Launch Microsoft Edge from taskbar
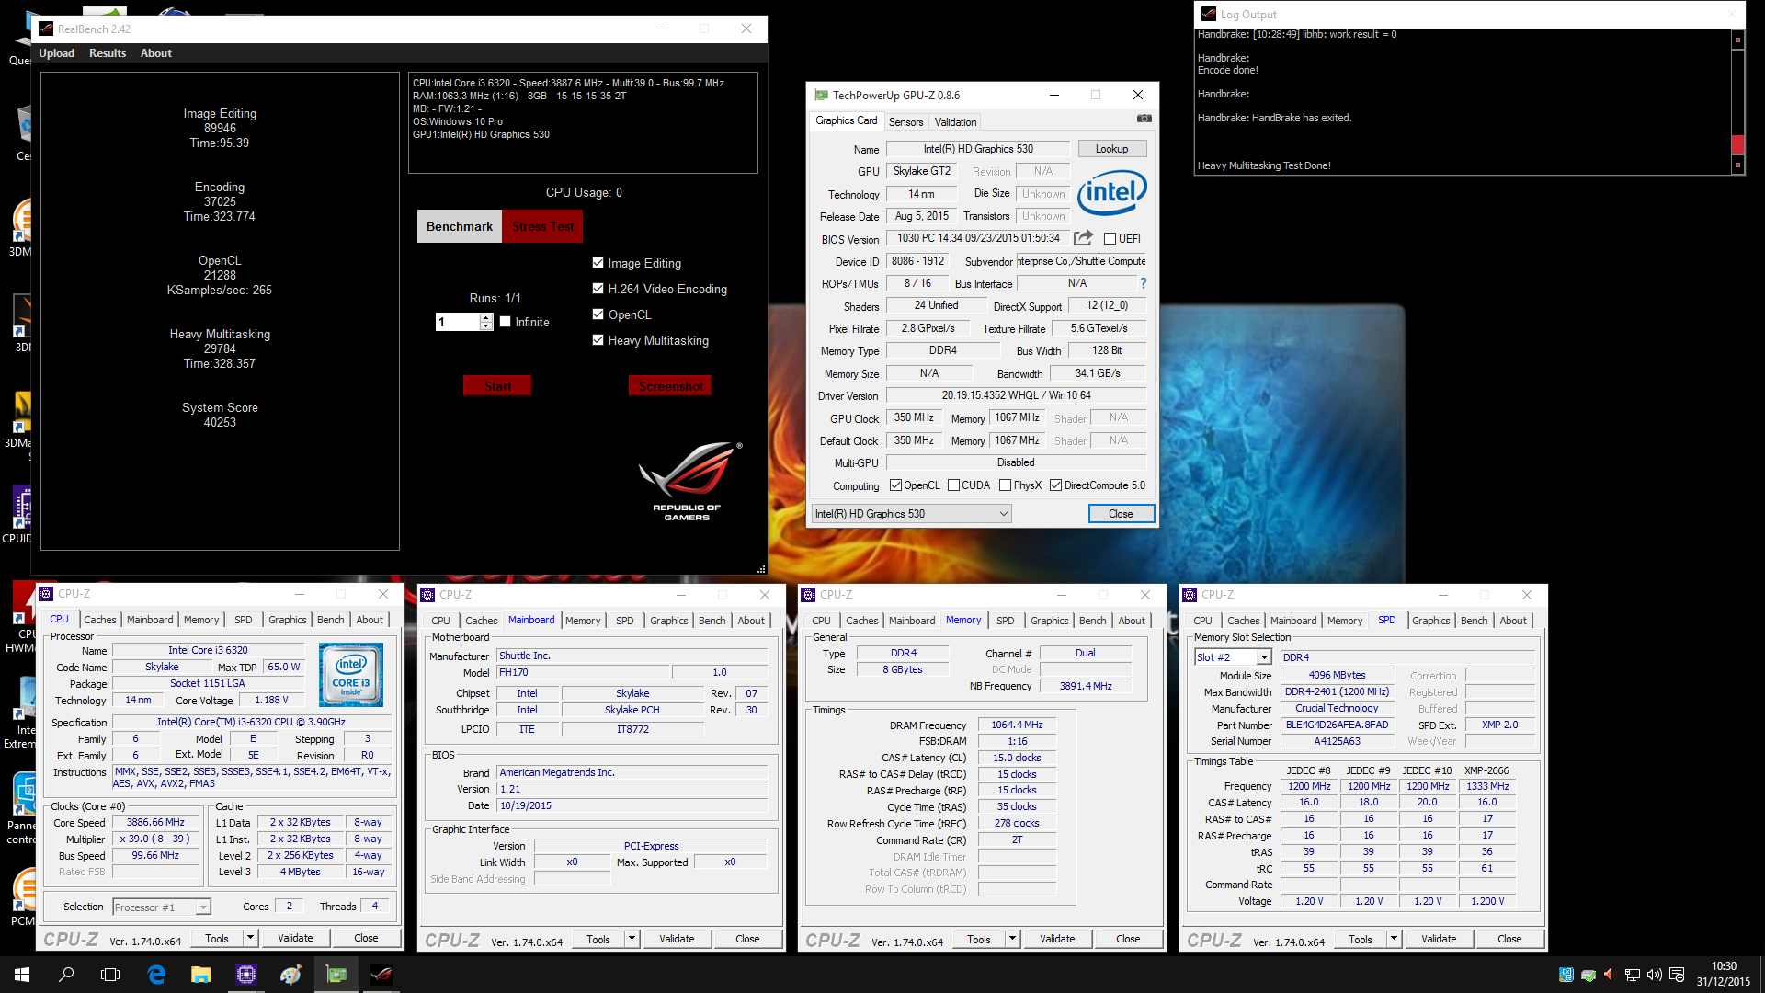The width and height of the screenshot is (1765, 993). coord(156,975)
